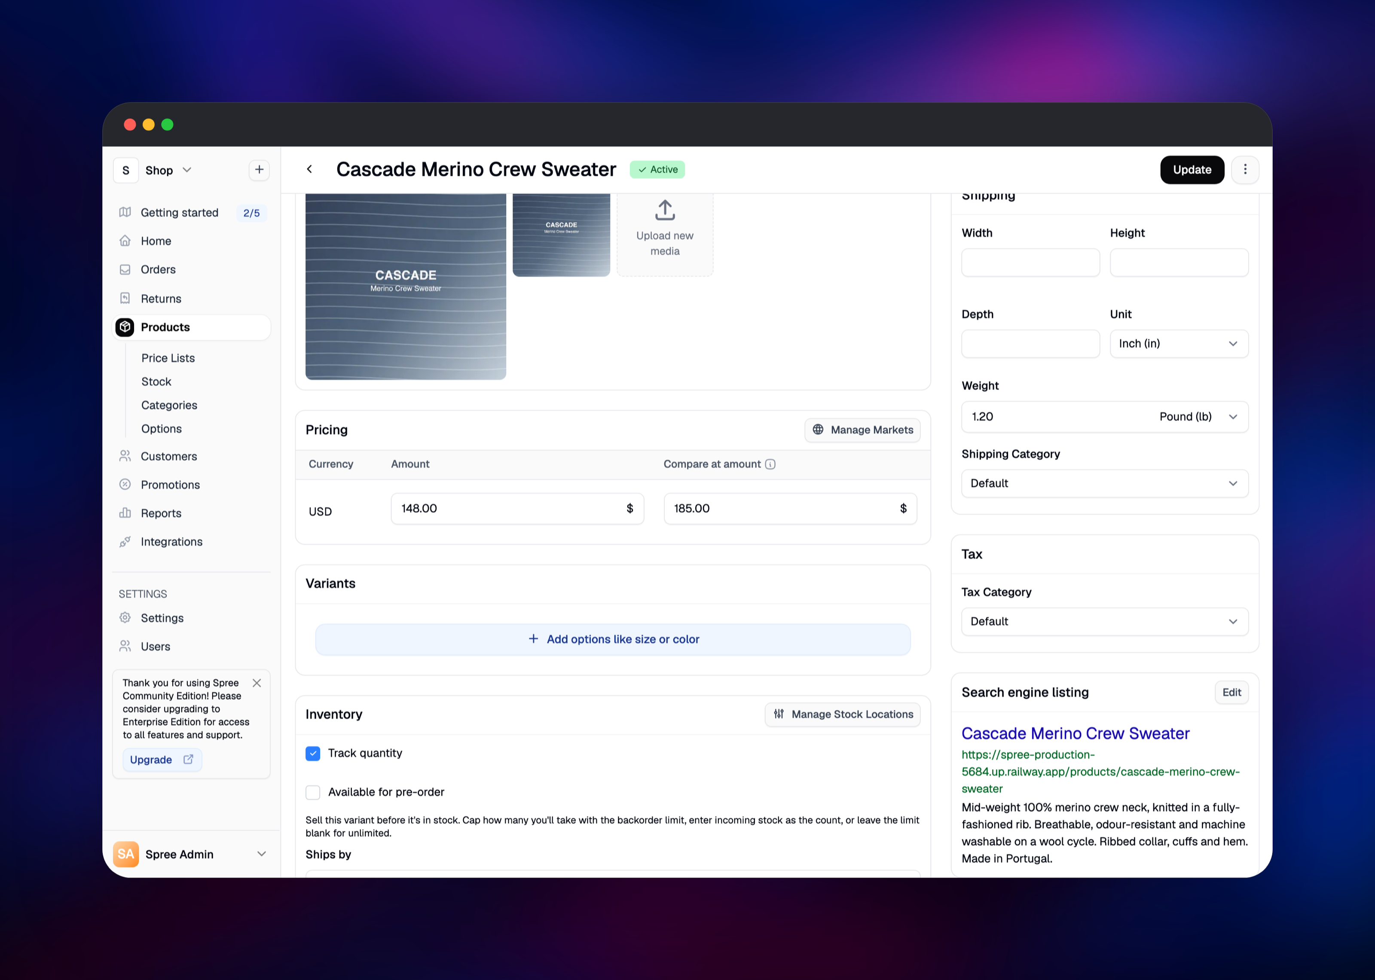Click the Height input field
This screenshot has height=980, width=1375.
pyautogui.click(x=1179, y=263)
